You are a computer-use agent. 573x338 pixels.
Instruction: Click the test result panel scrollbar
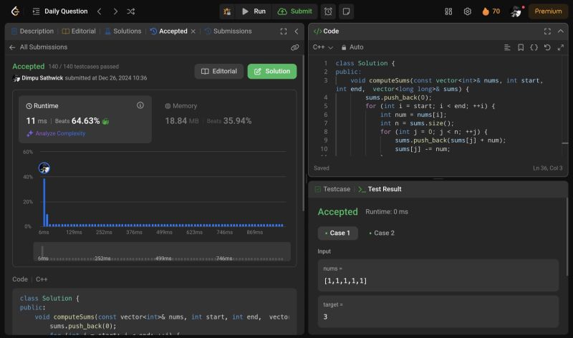coord(567,237)
